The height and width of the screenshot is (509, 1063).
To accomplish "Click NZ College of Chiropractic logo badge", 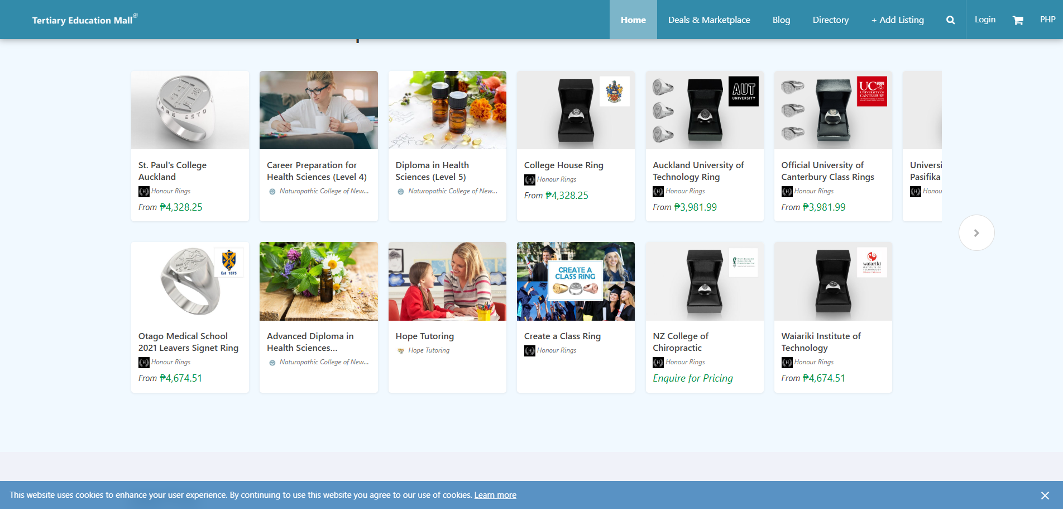I will tap(744, 263).
